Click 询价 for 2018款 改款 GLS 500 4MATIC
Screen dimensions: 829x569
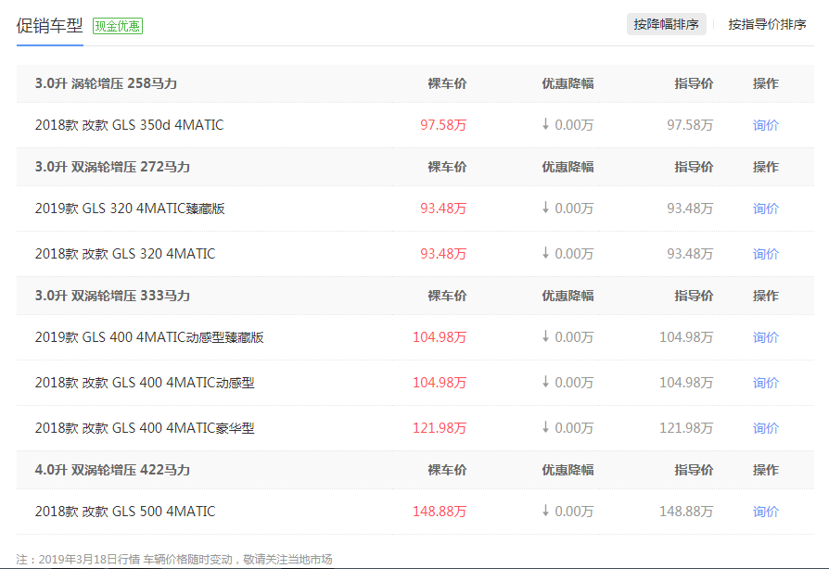point(766,512)
